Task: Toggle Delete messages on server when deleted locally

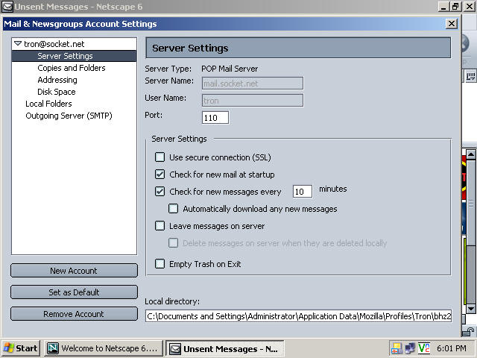Action: (173, 242)
